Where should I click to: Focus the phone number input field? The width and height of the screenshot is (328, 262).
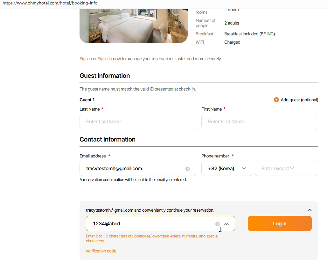click(286, 168)
